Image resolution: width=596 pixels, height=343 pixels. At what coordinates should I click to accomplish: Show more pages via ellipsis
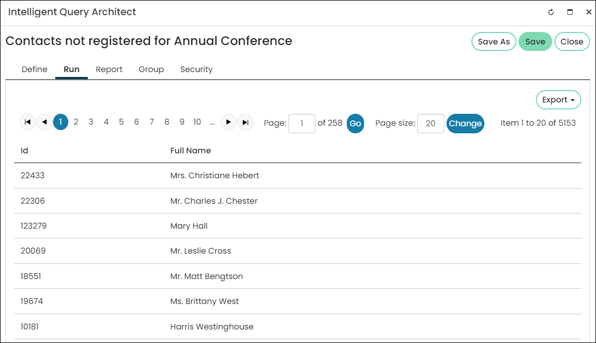212,123
